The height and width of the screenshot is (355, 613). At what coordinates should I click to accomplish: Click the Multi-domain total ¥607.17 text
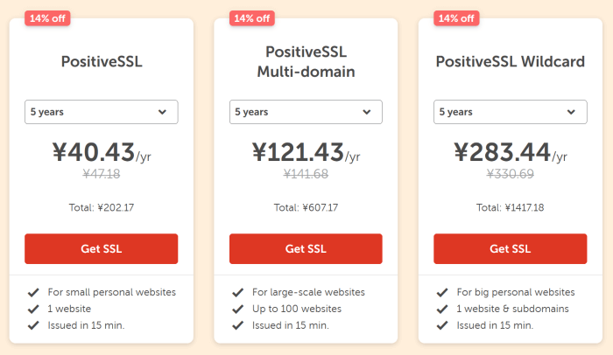(306, 207)
